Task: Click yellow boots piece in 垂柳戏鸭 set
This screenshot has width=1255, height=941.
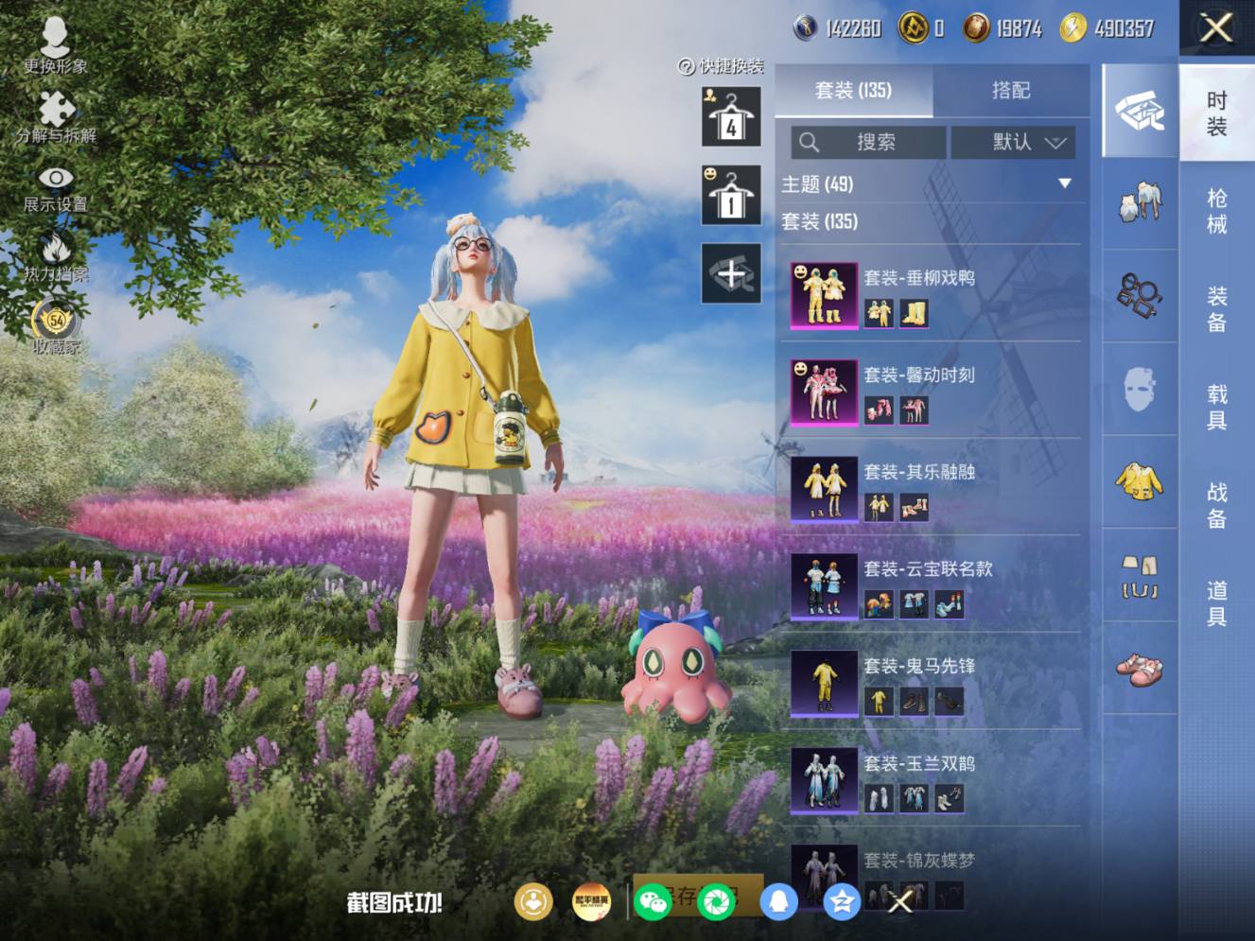Action: tap(915, 313)
